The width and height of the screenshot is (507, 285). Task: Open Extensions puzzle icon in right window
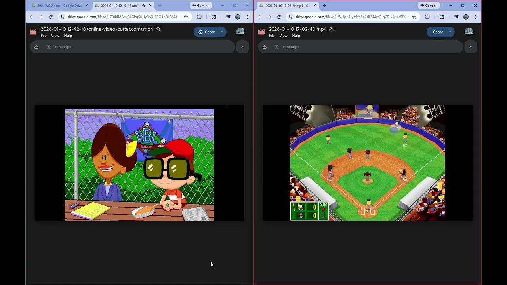pos(427,17)
